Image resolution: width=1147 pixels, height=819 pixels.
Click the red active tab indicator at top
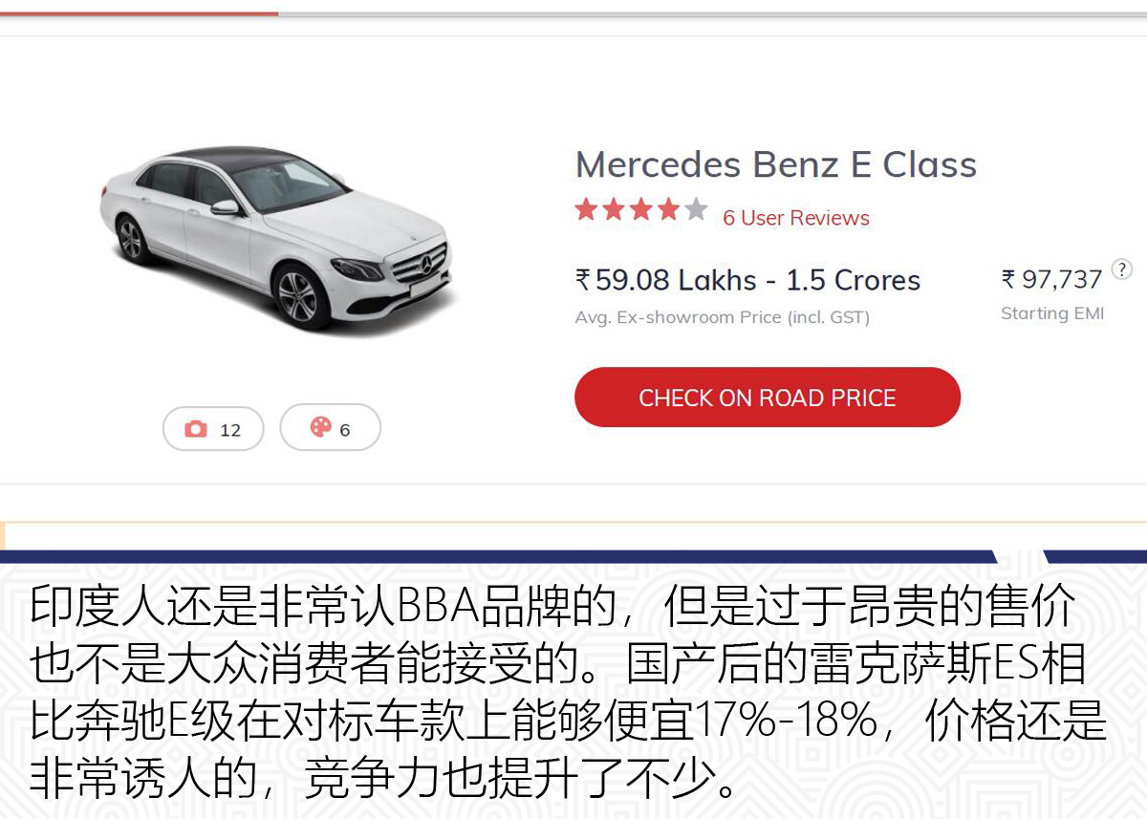(x=139, y=13)
